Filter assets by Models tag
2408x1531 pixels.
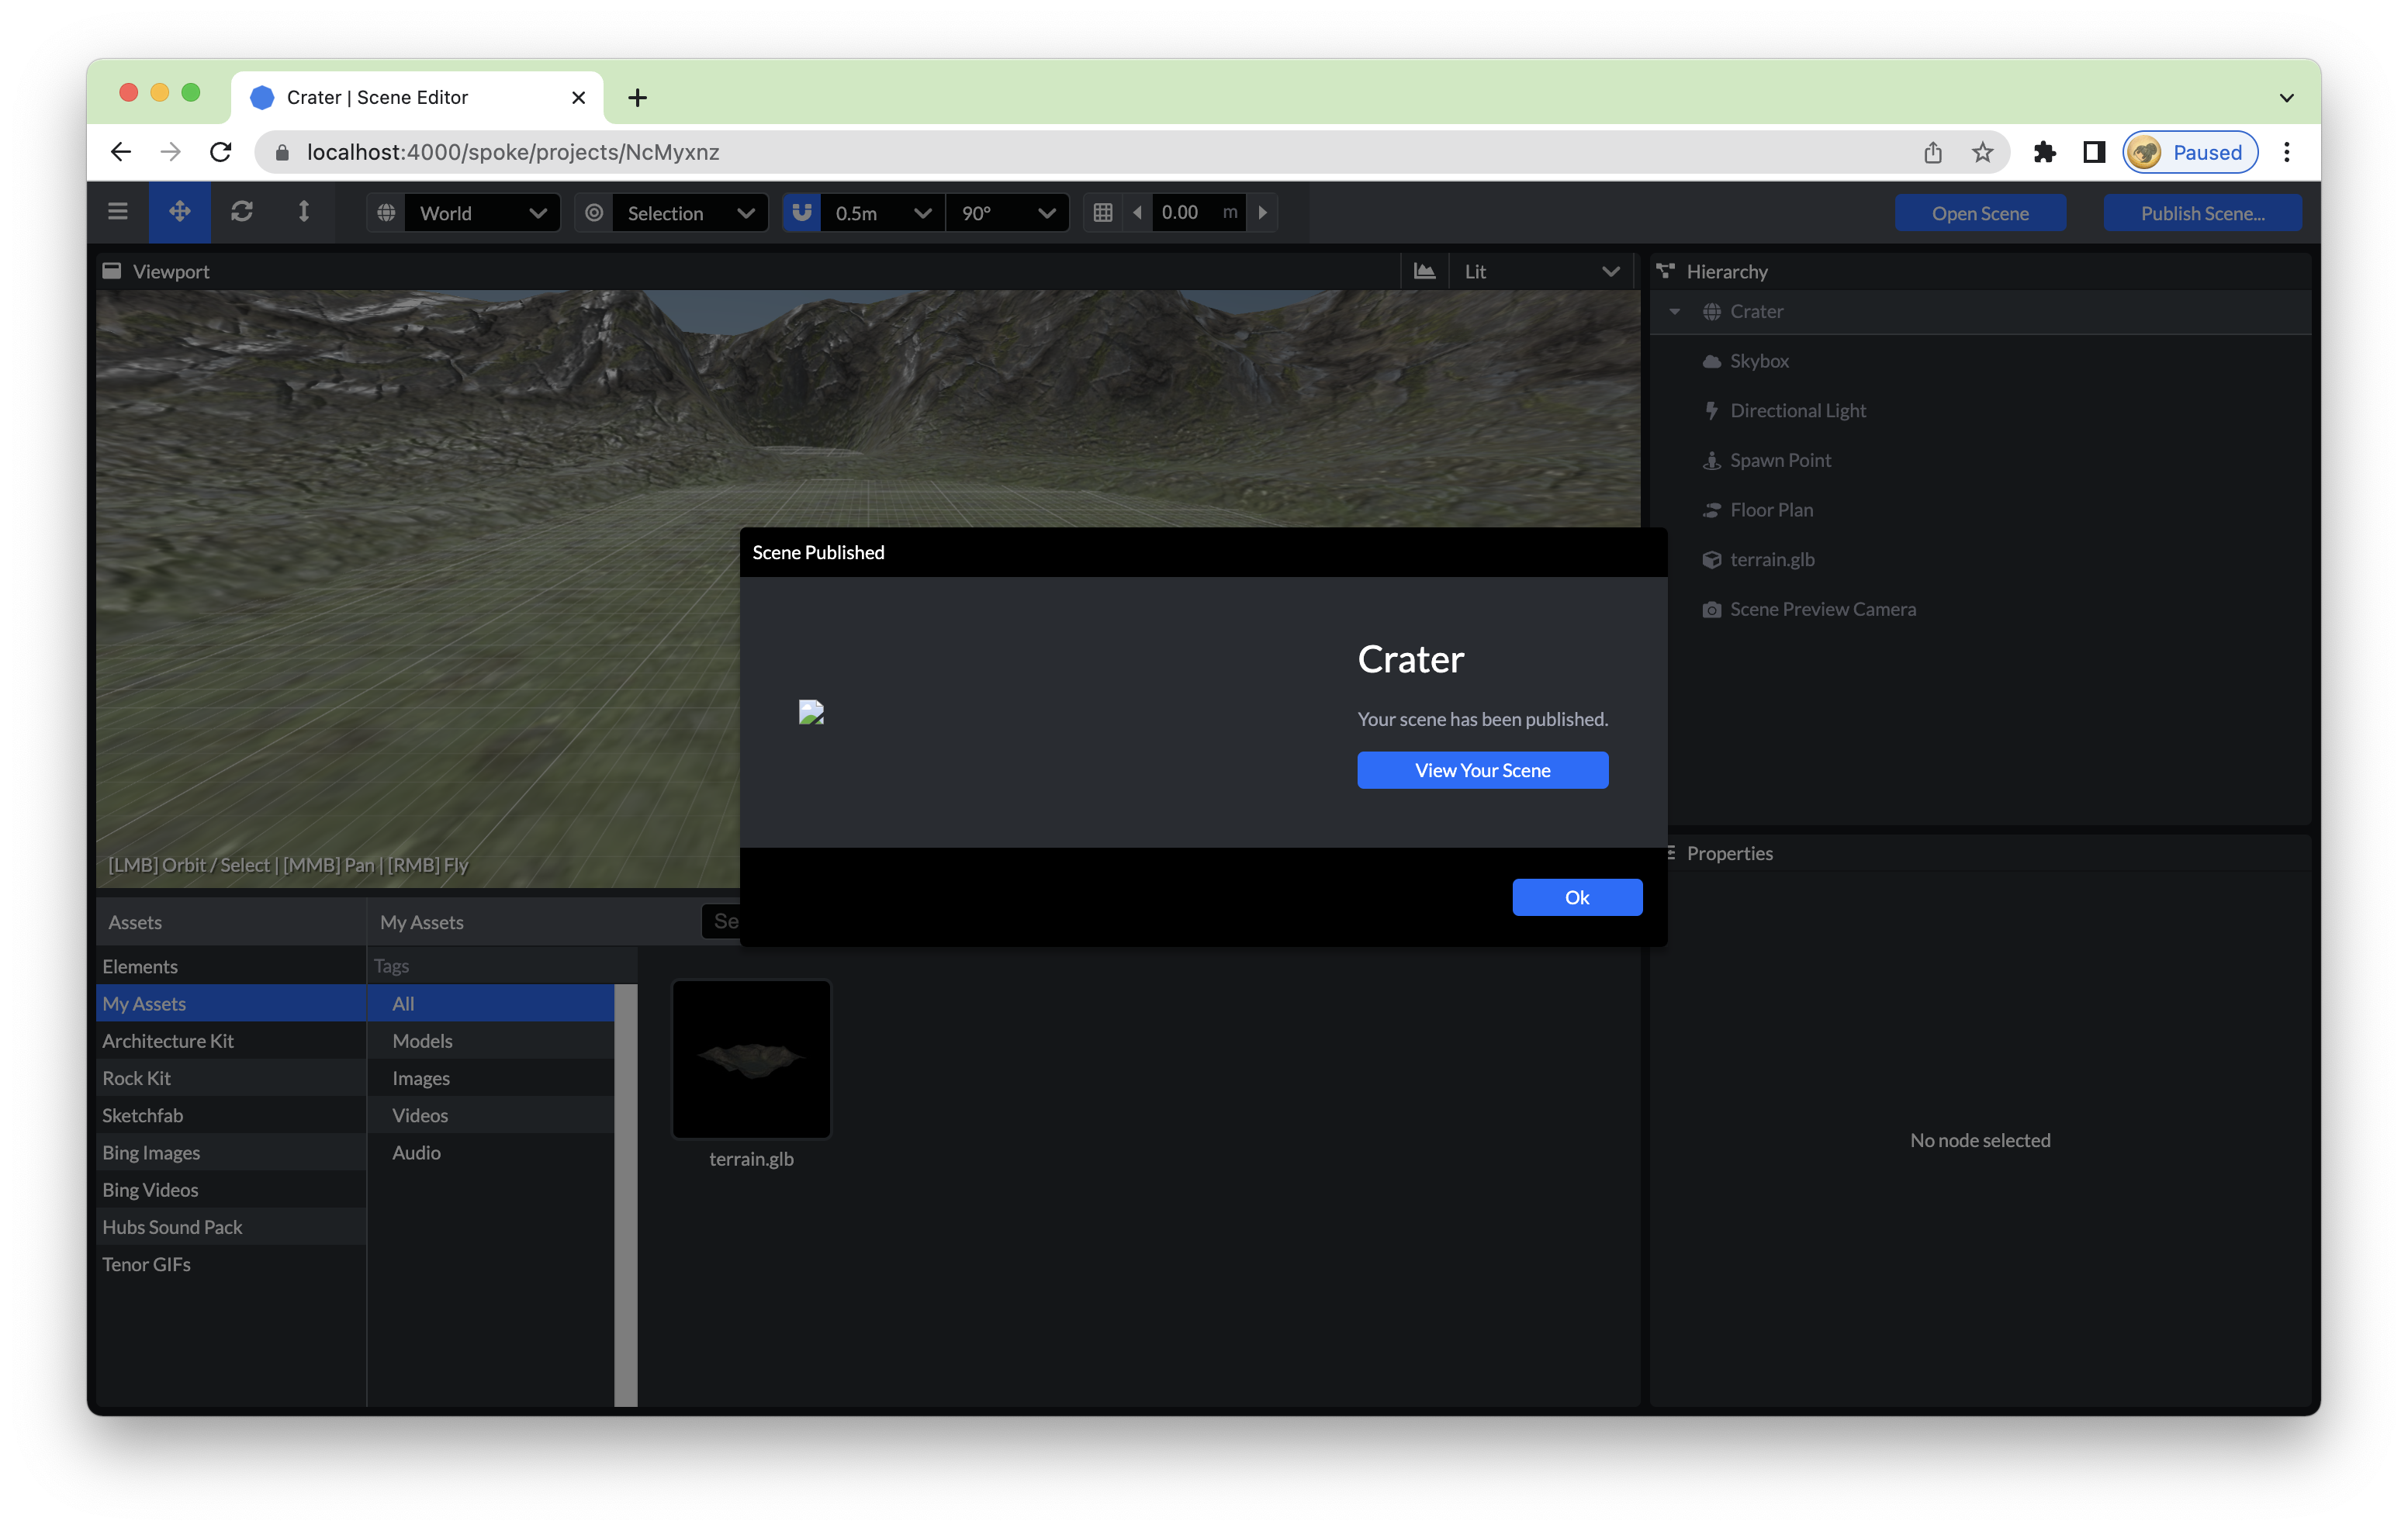(491, 1040)
